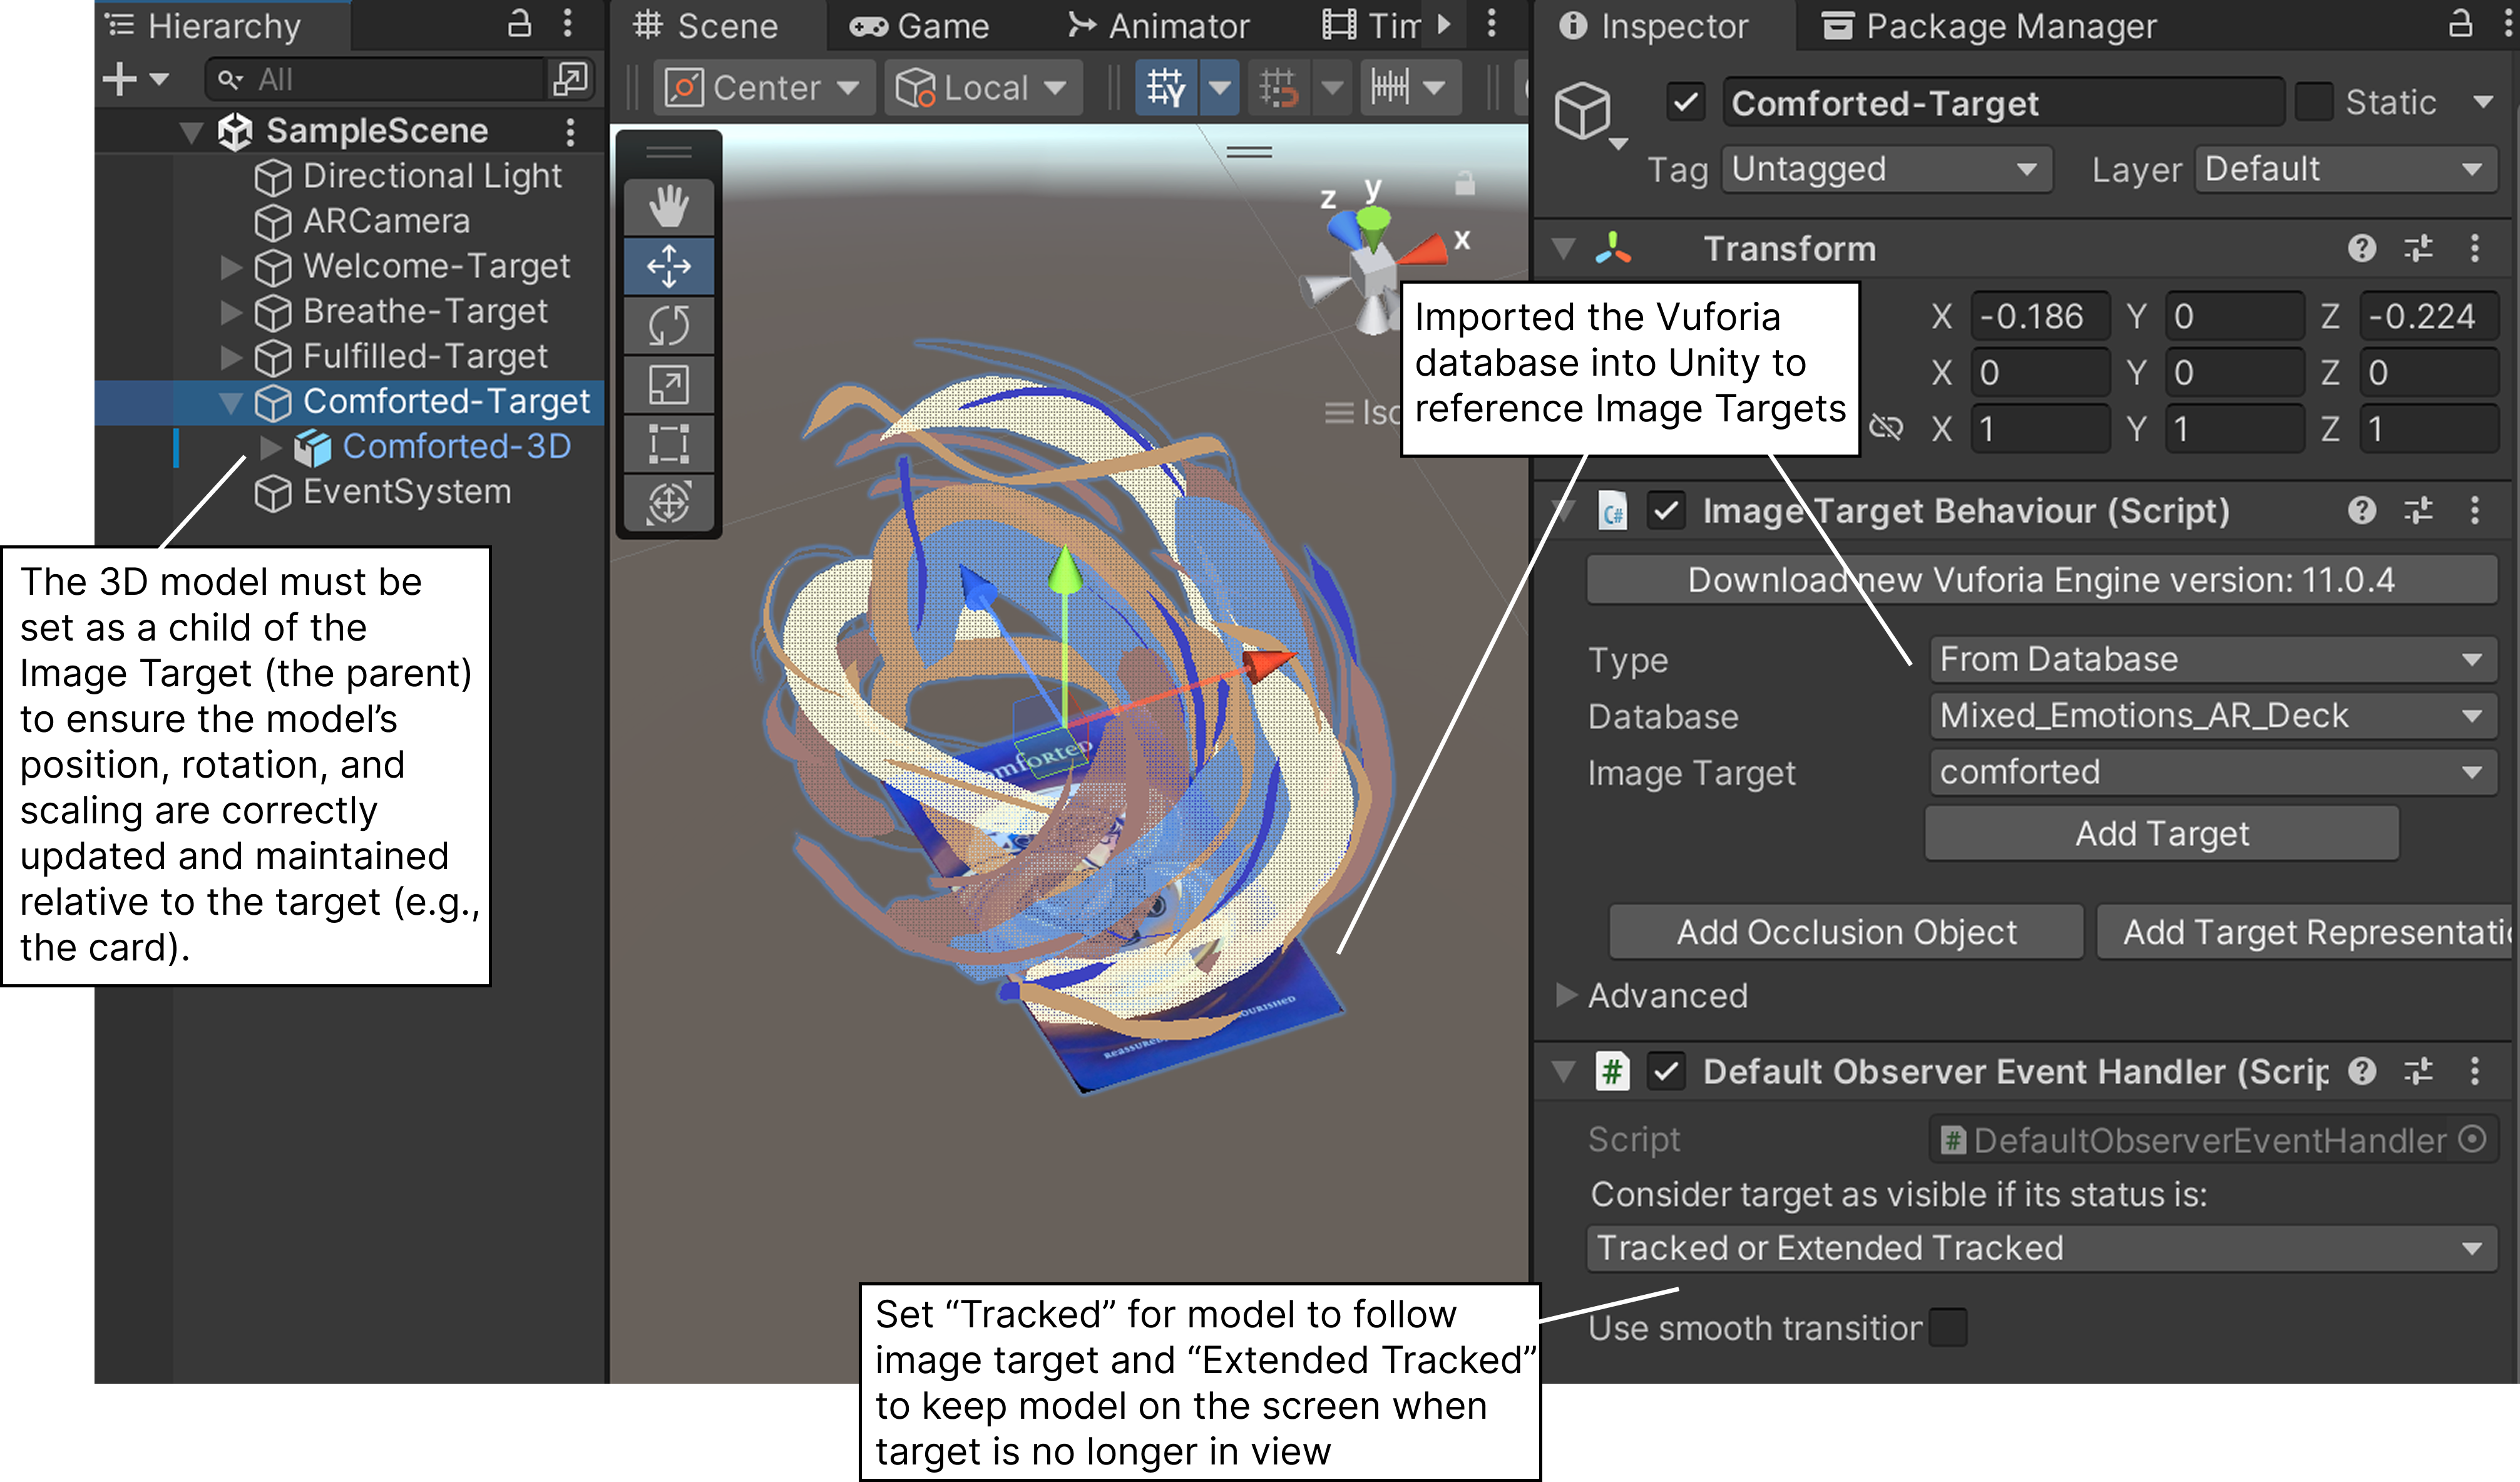Toggle scene gizmo rotation lock
The width and height of the screenshot is (2520, 1482).
coord(1465,183)
